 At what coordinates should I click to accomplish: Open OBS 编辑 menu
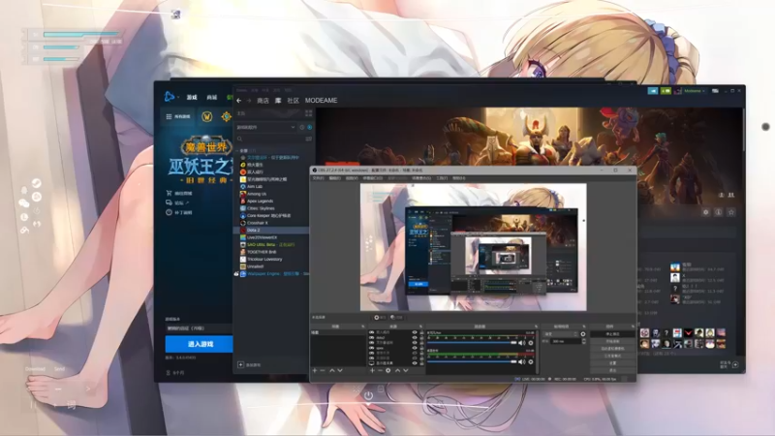[334, 178]
